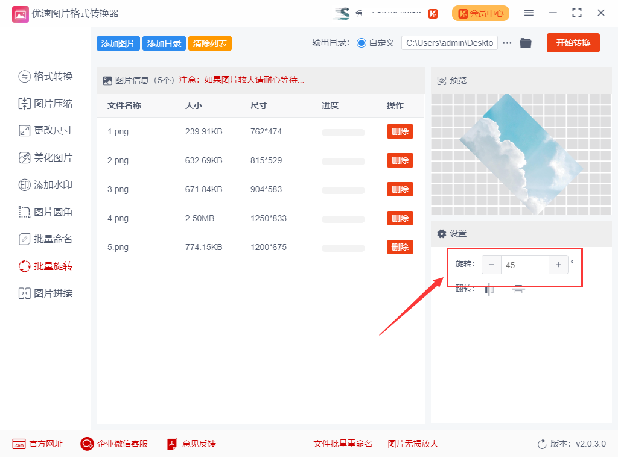Image resolution: width=618 pixels, height=458 pixels.
Task: Browse output path with ellipsis button
Action: [507, 43]
